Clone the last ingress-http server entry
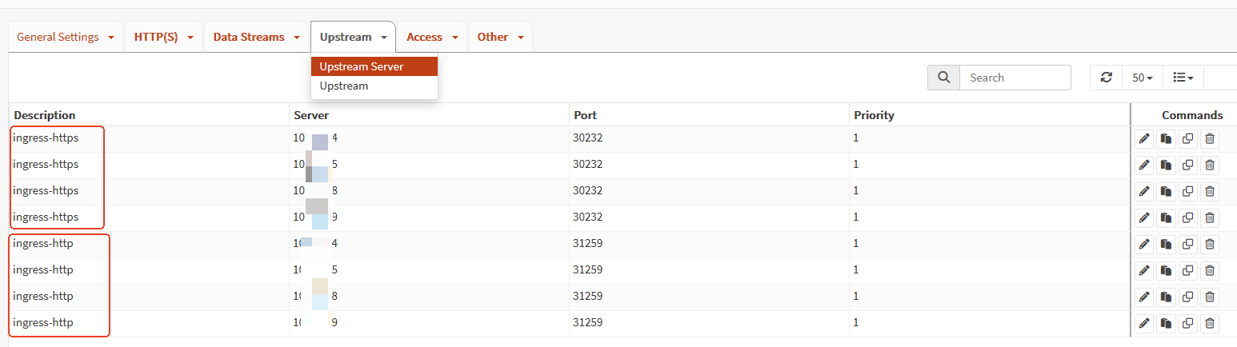This screenshot has width=1237, height=347. 1188,324
